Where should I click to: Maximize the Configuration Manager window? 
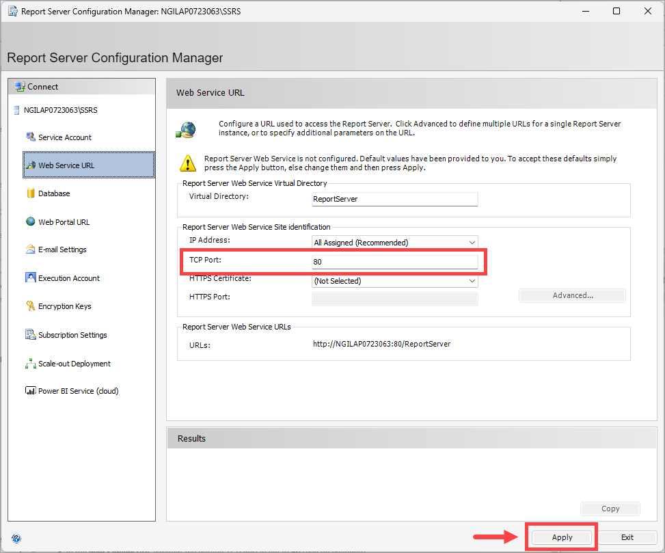(x=616, y=11)
